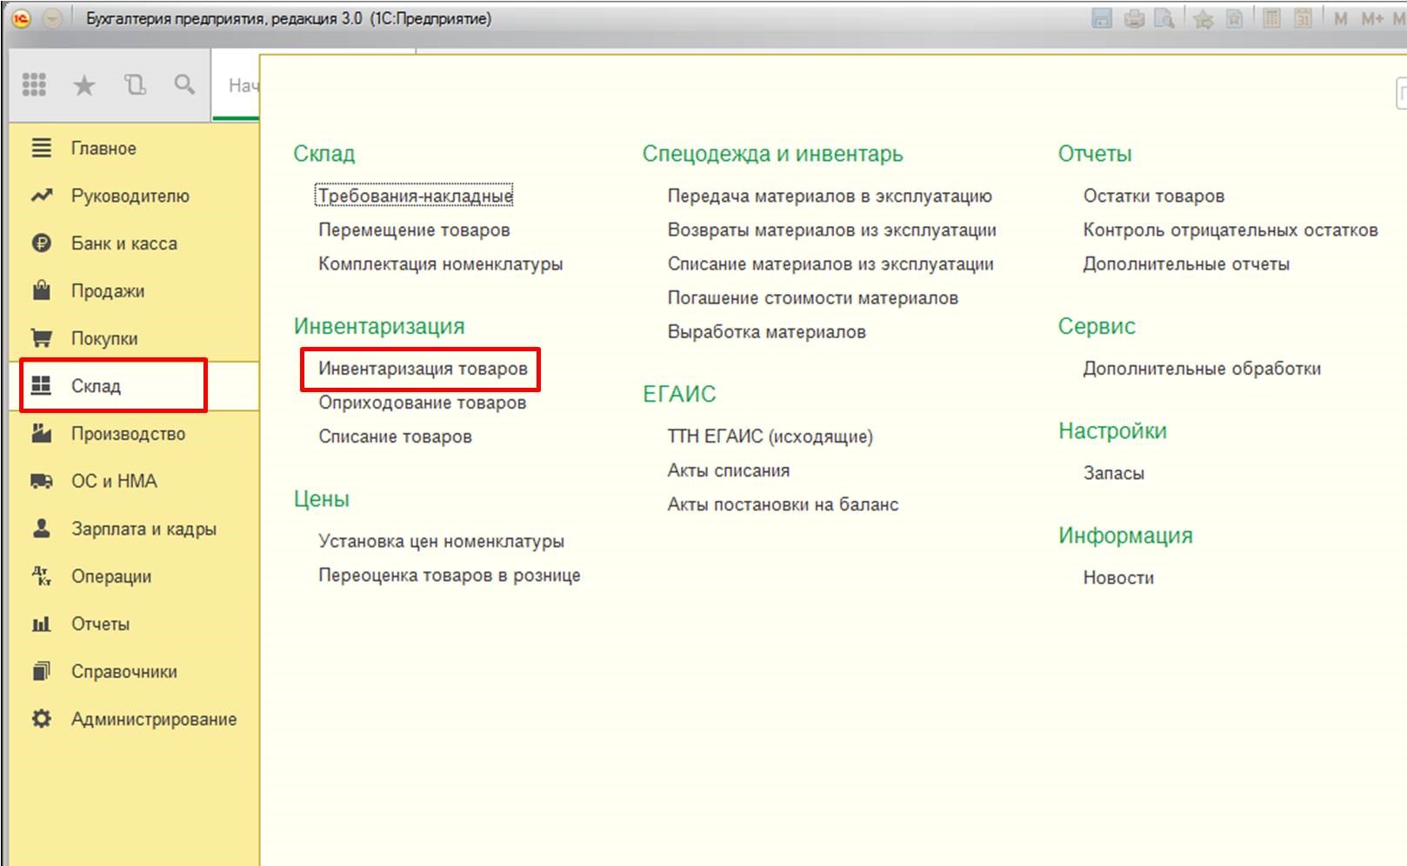The image size is (1407, 866).
Task: Click the Информация group heading
Action: tap(1125, 536)
